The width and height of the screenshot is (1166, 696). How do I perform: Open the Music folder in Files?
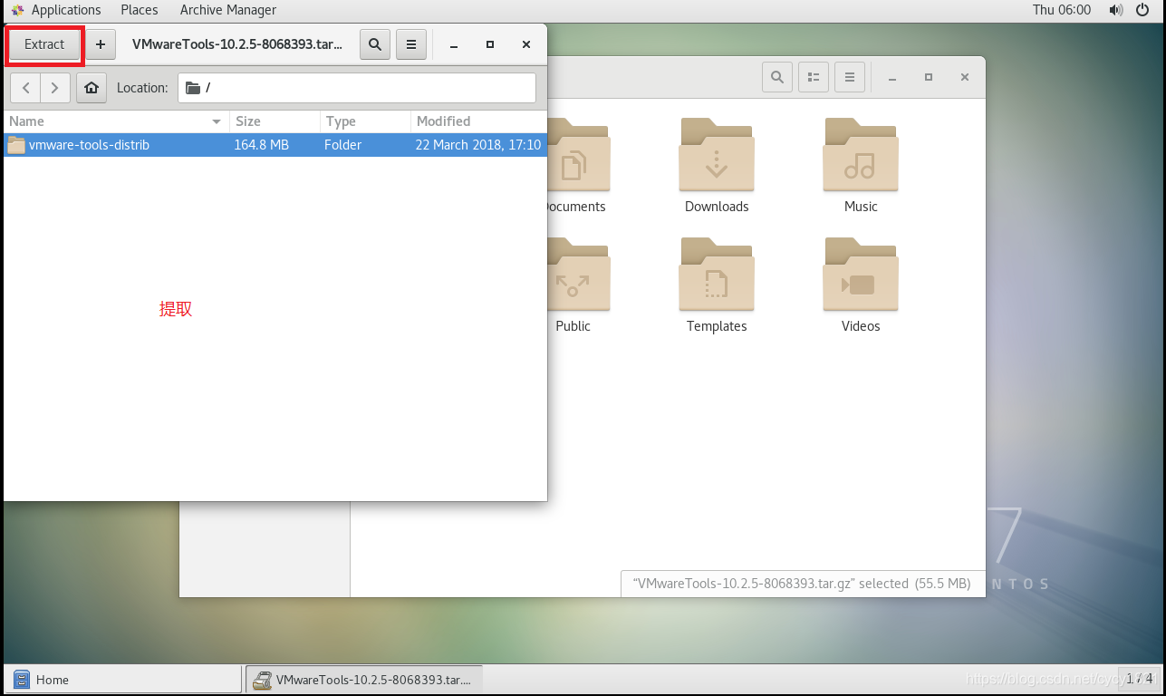(x=861, y=166)
